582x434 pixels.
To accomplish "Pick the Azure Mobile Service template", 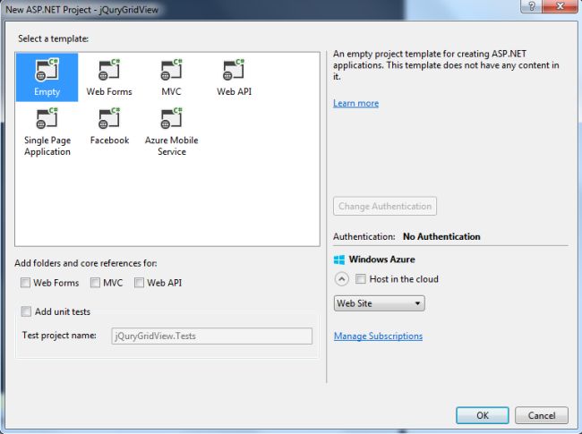I will 172,132.
